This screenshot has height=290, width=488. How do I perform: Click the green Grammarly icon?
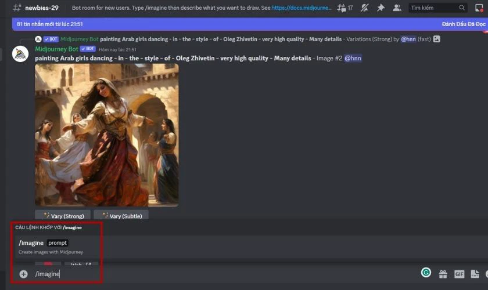click(x=426, y=273)
